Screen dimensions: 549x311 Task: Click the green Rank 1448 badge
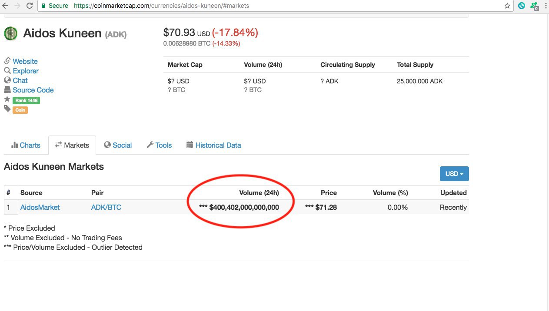pos(26,100)
